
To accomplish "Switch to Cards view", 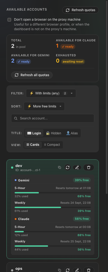I will tap(33, 145).
